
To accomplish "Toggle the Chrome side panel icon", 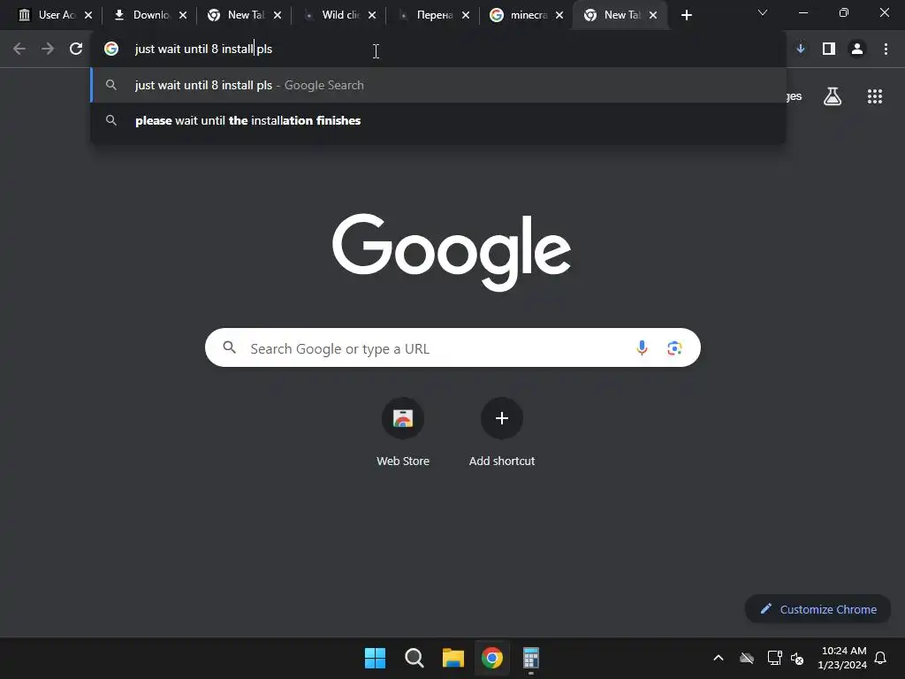I will (829, 50).
